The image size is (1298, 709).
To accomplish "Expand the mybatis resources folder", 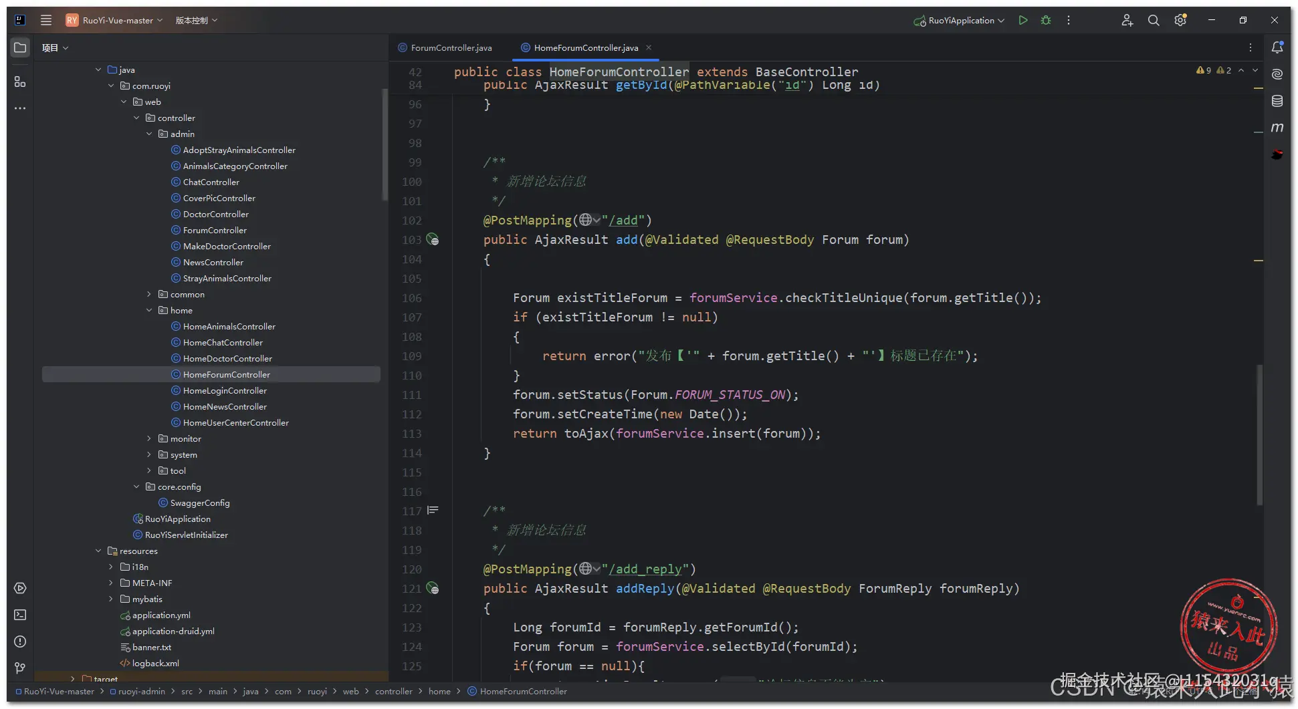I will click(111, 599).
